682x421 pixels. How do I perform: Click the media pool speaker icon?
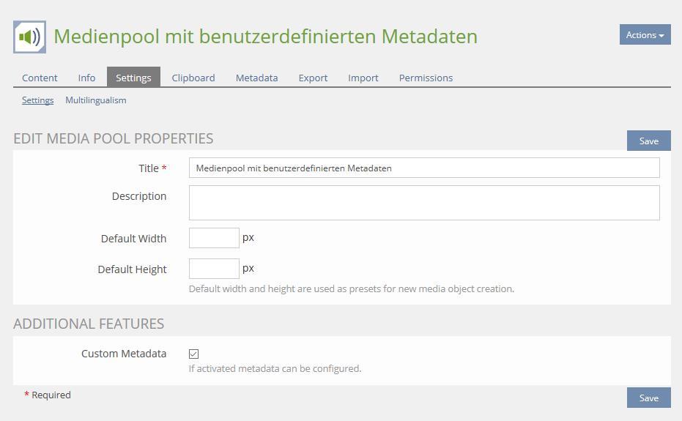(29, 37)
